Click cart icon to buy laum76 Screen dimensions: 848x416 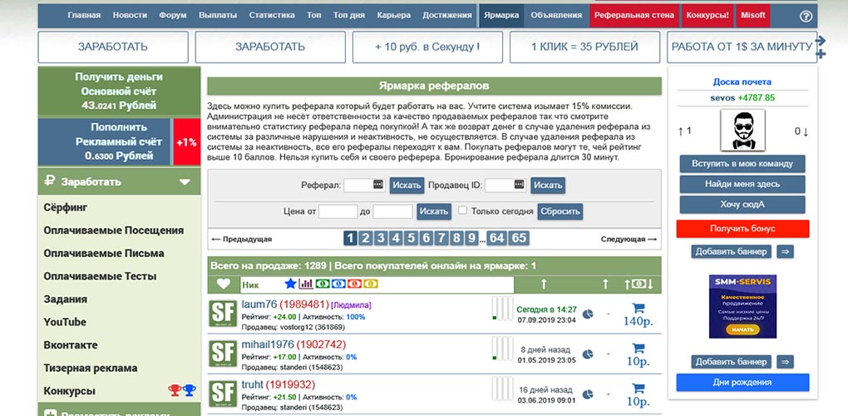pos(638,309)
